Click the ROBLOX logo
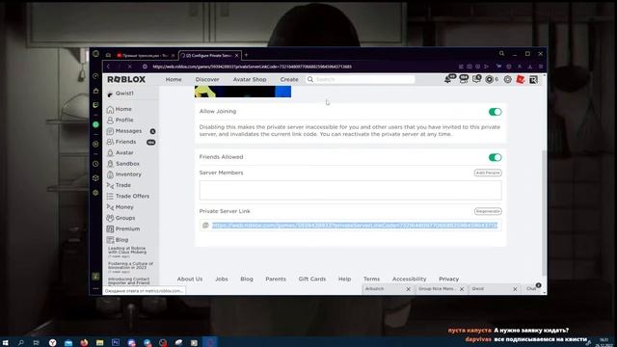Image resolution: width=617 pixels, height=347 pixels. (x=126, y=79)
